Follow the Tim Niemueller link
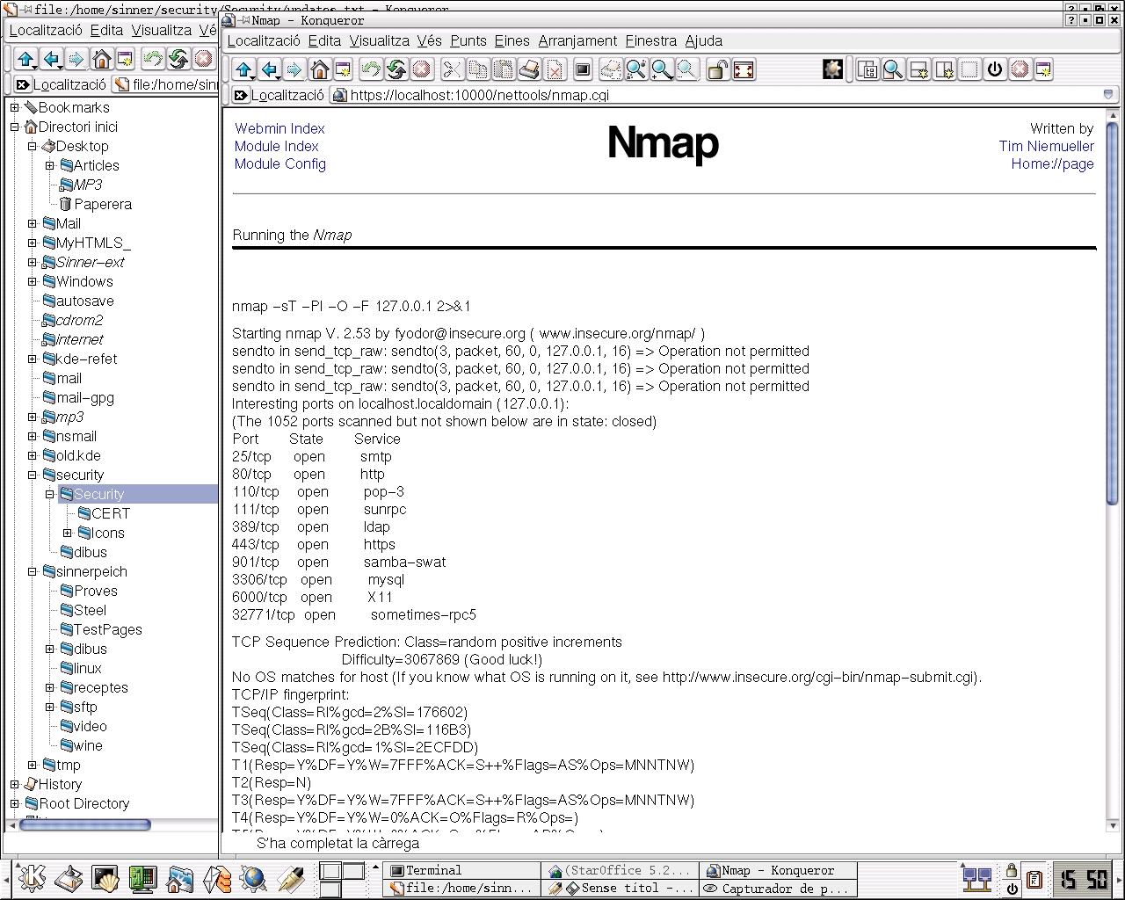 [1047, 146]
